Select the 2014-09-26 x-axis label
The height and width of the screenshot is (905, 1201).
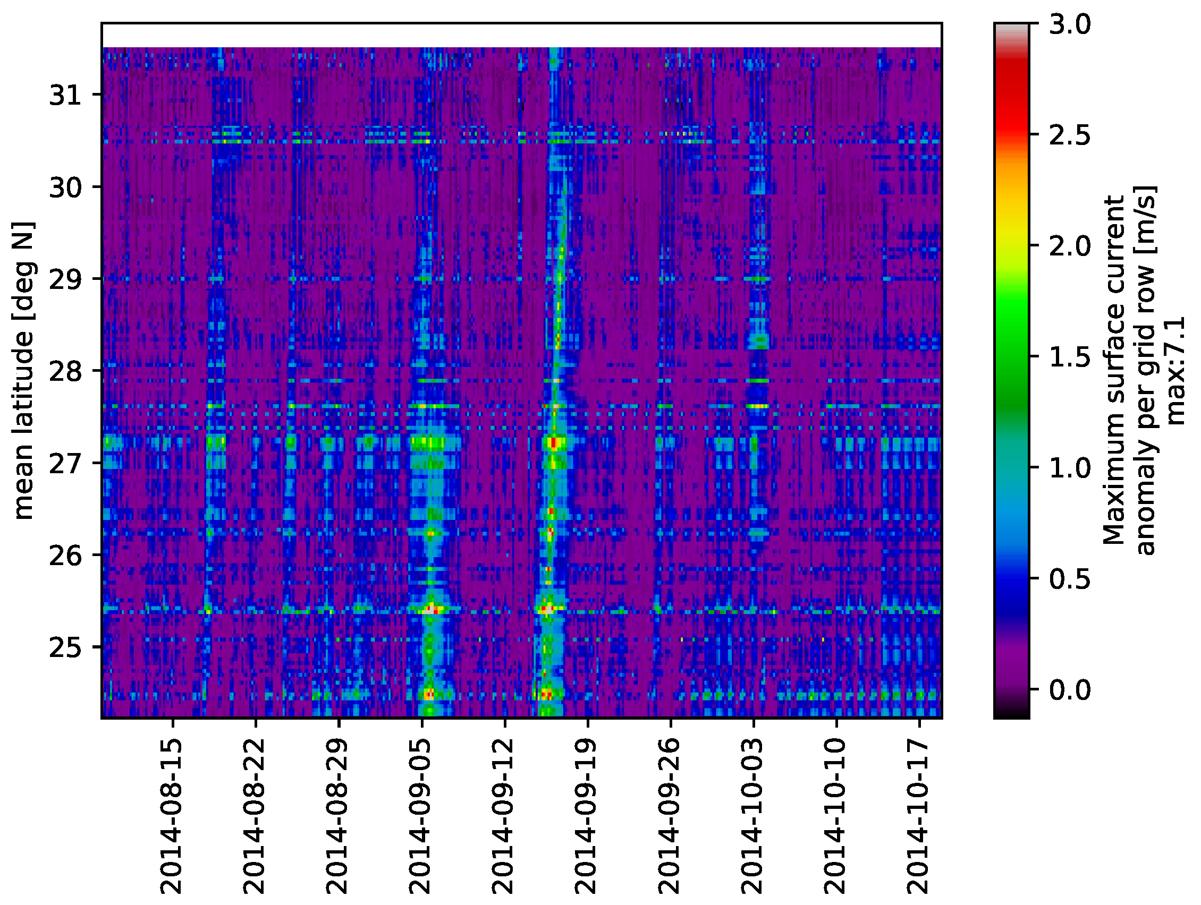point(670,816)
